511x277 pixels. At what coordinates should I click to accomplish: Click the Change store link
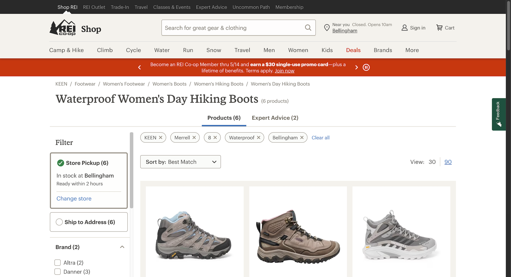pos(74,198)
